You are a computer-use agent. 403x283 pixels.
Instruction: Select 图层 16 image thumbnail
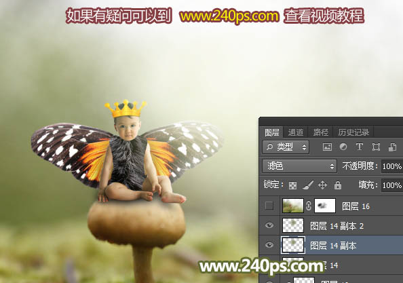click(292, 206)
